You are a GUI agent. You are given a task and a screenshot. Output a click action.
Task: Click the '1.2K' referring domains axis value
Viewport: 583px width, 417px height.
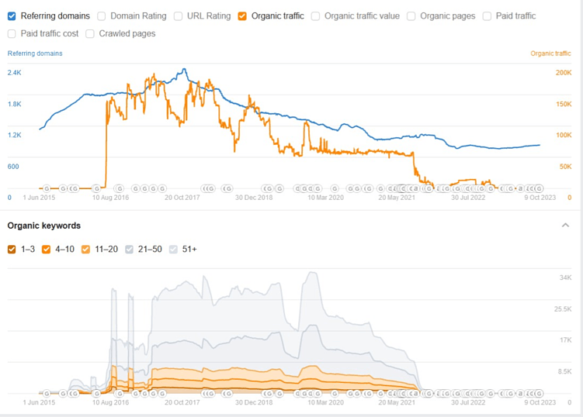(x=15, y=135)
